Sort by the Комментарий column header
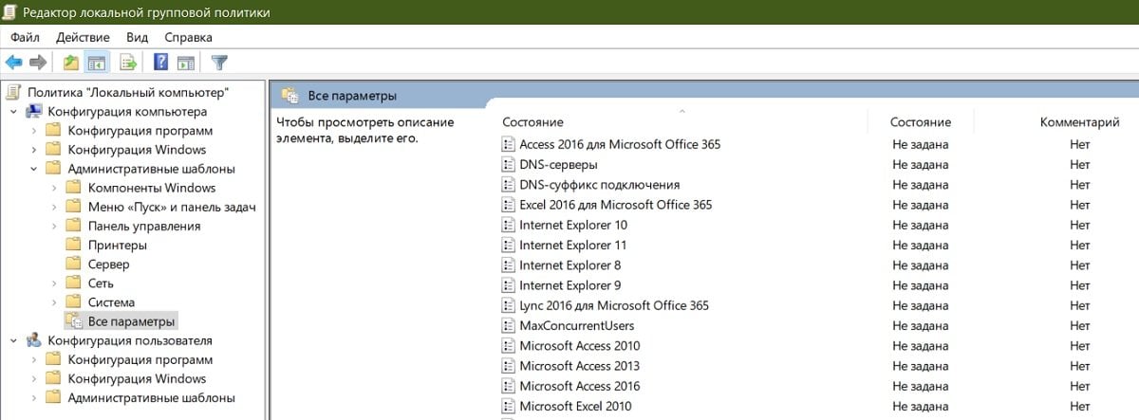1139x420 pixels. point(1079,122)
